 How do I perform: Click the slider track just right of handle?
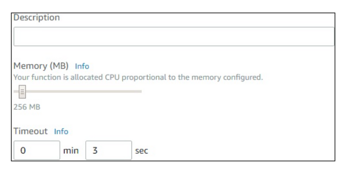point(29,91)
